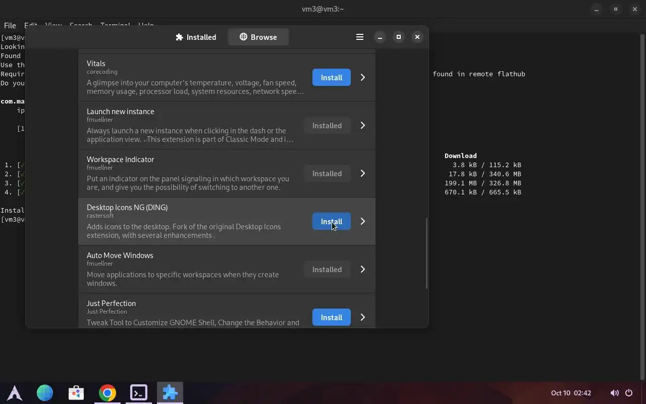Open Arch Linux activities launcher icon
Screen dimensions: 646x404
pos(14,392)
